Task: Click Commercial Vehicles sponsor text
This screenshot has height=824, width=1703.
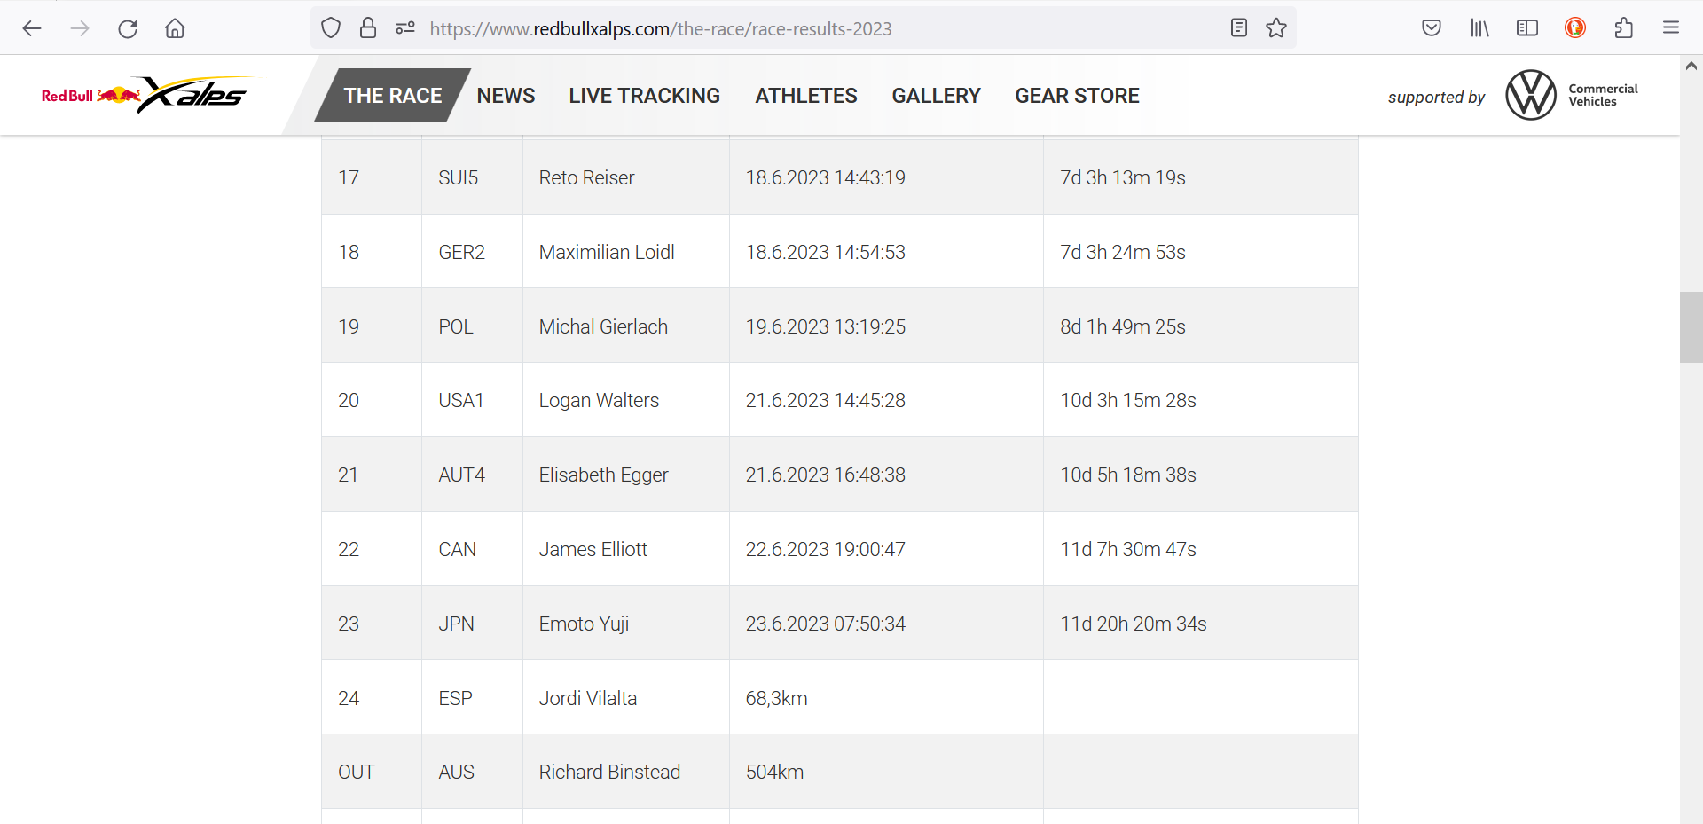Action: tap(1603, 95)
